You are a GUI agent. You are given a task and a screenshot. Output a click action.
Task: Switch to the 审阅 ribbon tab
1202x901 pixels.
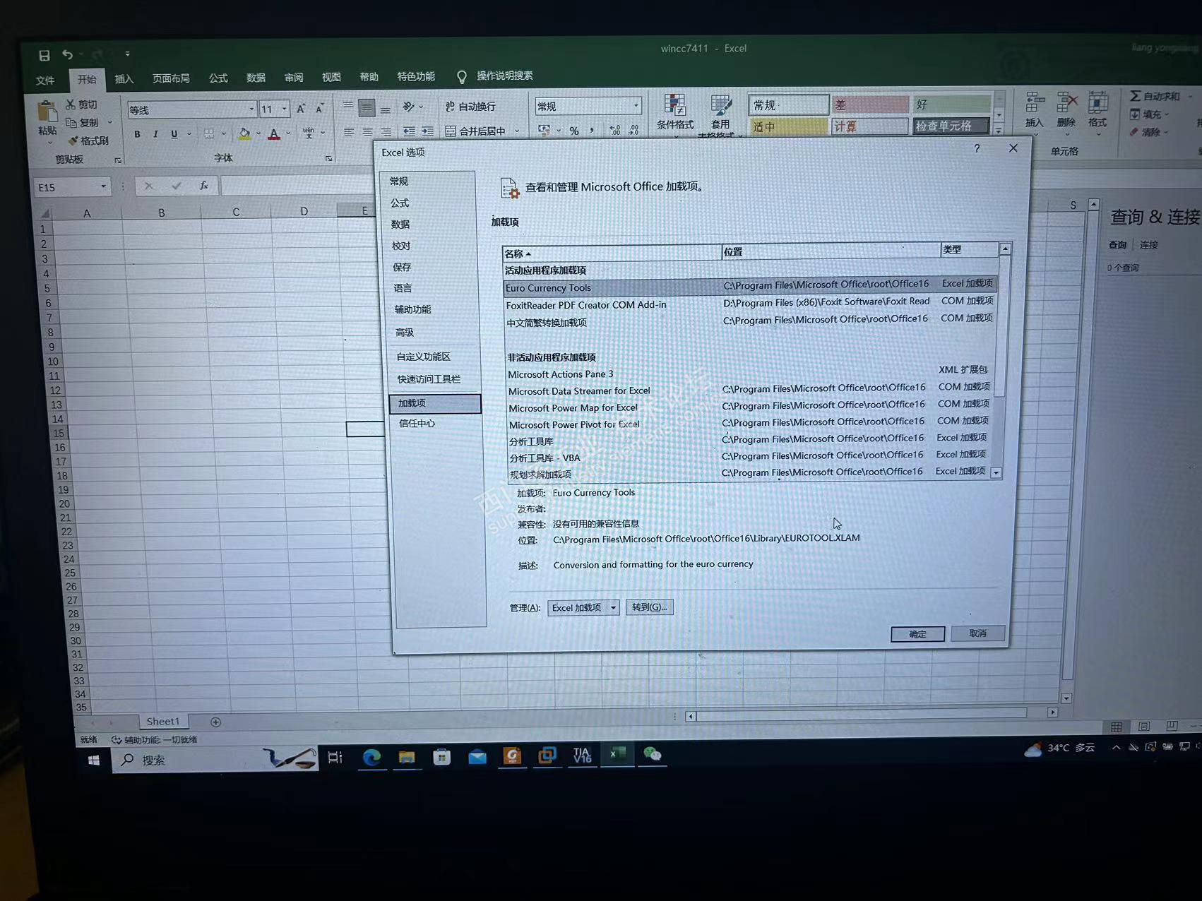294,77
